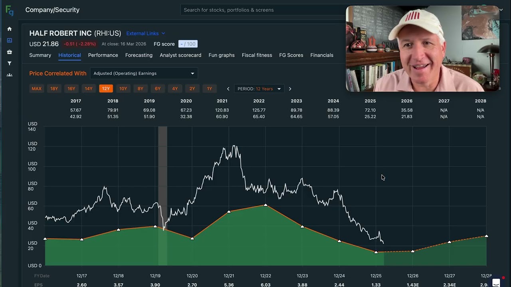The width and height of the screenshot is (511, 287).
Task: Go to next period arrow
Action: pyautogui.click(x=290, y=89)
